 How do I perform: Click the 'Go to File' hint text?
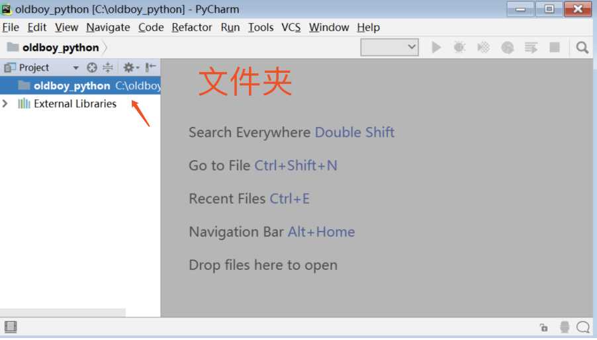[220, 165]
